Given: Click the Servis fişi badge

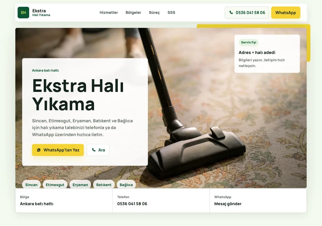Looking at the screenshot, I should 249,42.
